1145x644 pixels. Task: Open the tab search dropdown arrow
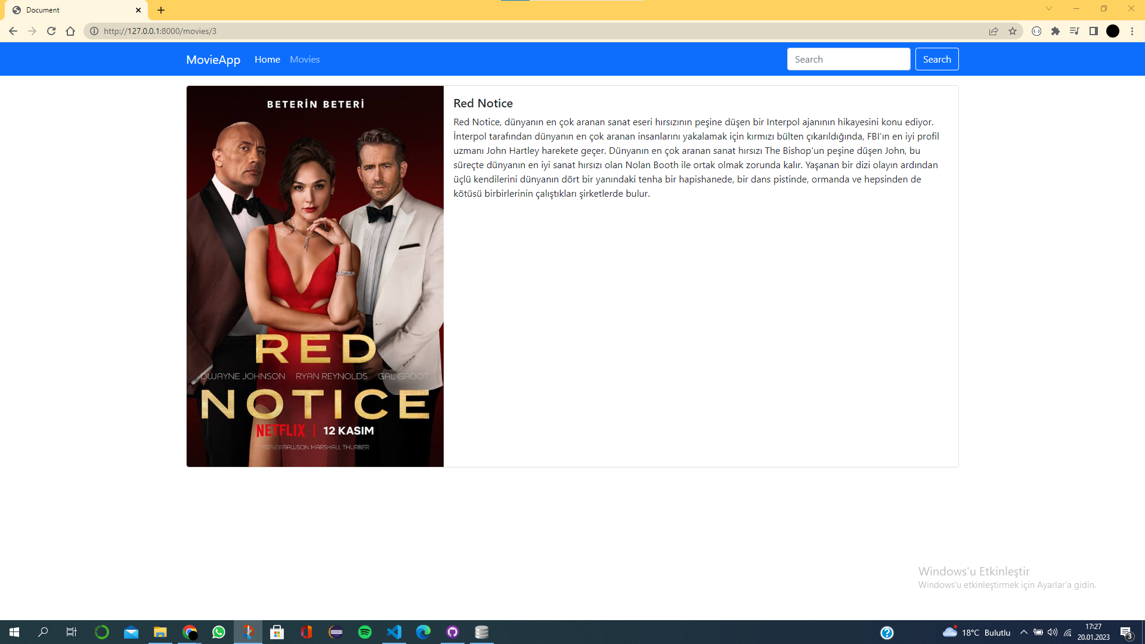(1049, 8)
